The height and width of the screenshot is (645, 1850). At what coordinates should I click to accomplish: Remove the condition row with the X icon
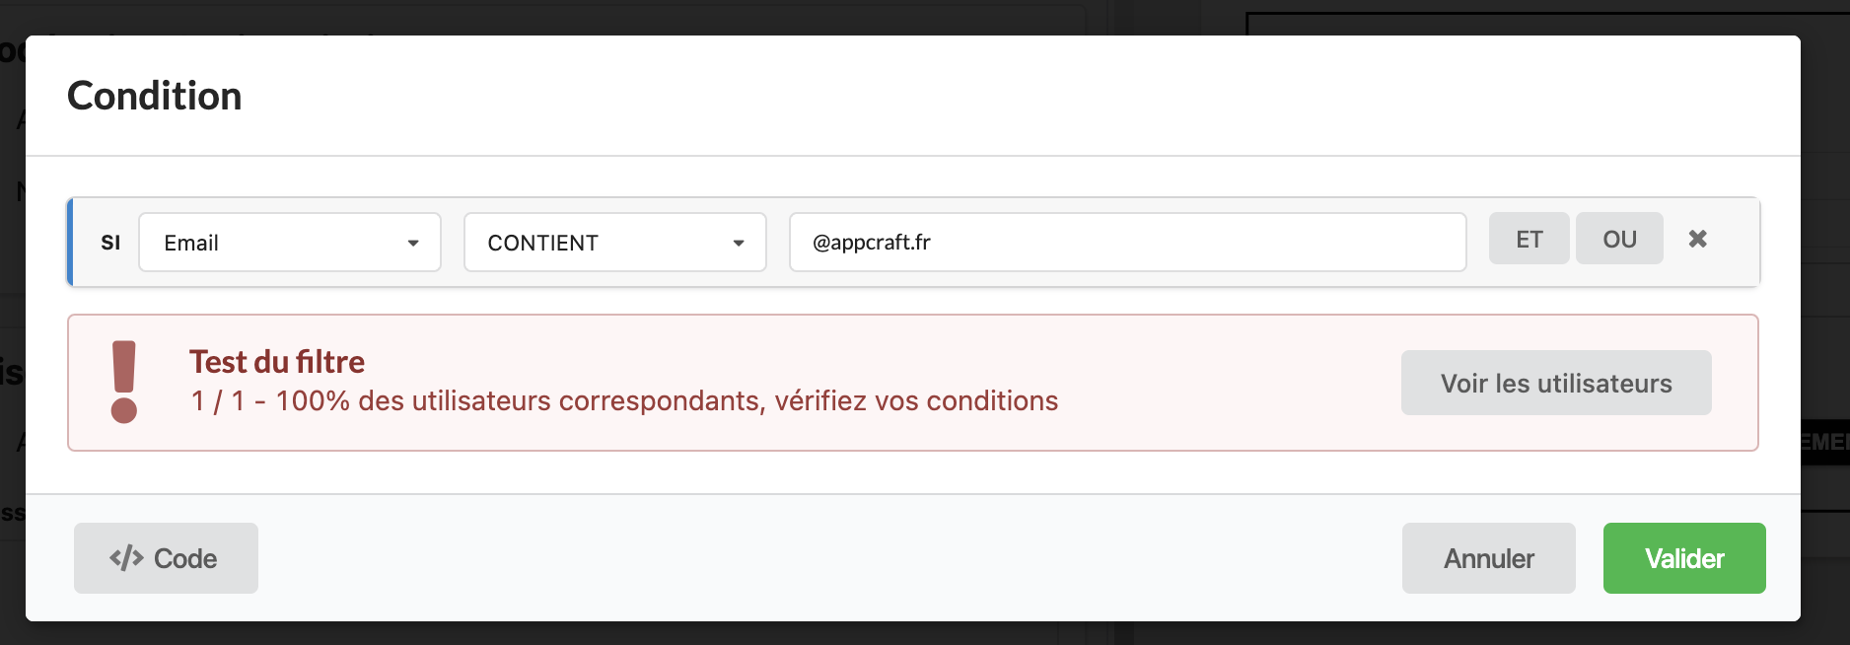[1697, 239]
